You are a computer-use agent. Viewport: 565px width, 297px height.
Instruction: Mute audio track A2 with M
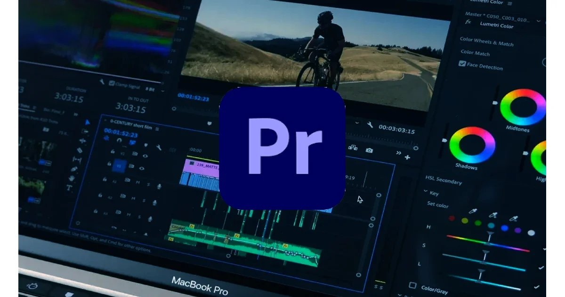(133, 198)
